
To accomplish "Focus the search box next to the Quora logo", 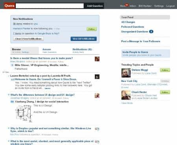I will click(x=50, y=6).
